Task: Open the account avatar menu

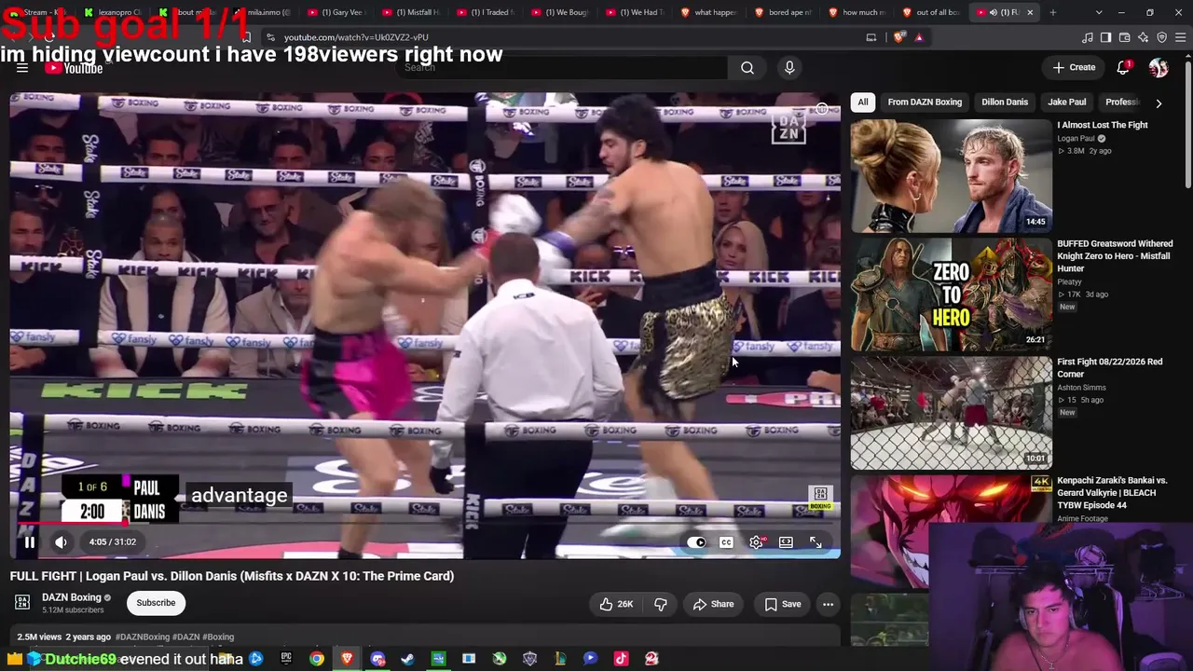Action: [x=1159, y=67]
